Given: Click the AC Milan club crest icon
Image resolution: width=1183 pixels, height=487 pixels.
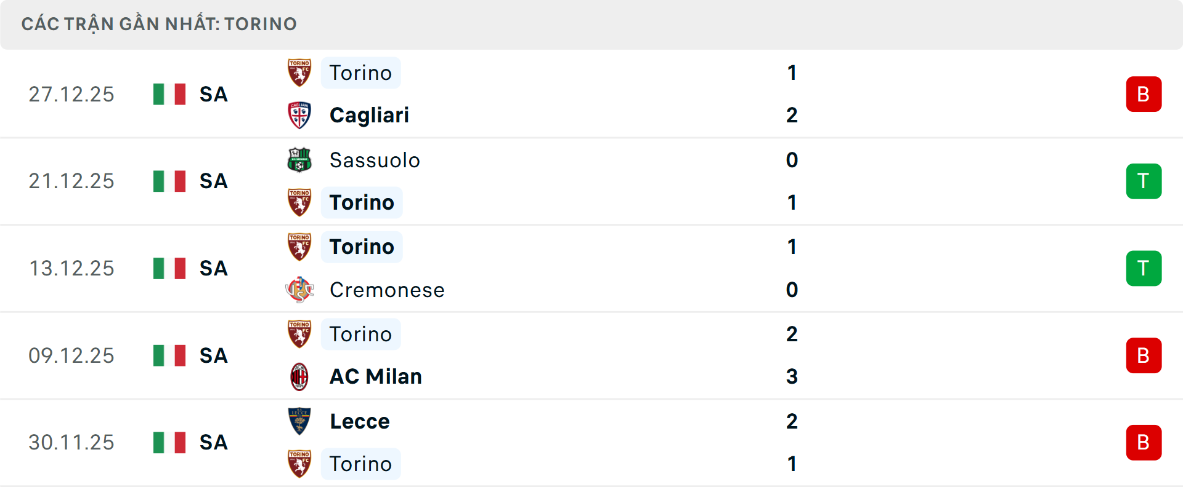Looking at the screenshot, I should coord(299,376).
